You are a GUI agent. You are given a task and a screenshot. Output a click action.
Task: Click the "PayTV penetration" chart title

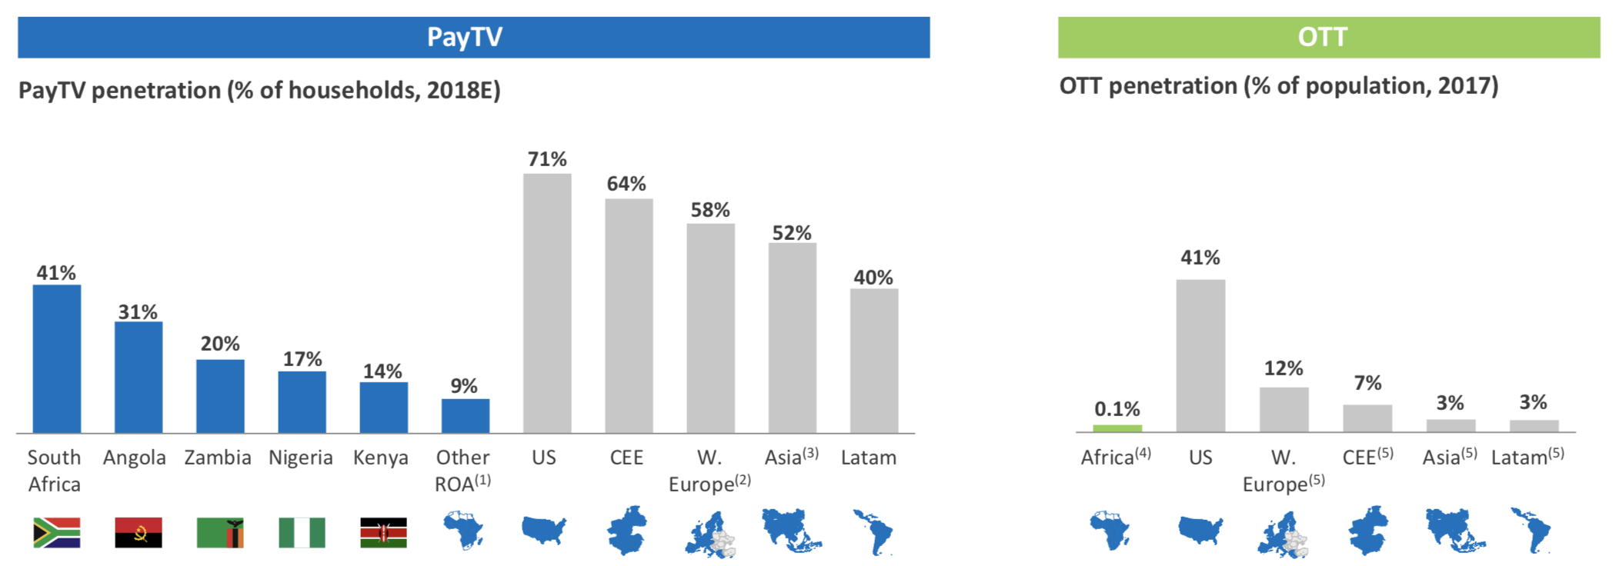(x=259, y=91)
